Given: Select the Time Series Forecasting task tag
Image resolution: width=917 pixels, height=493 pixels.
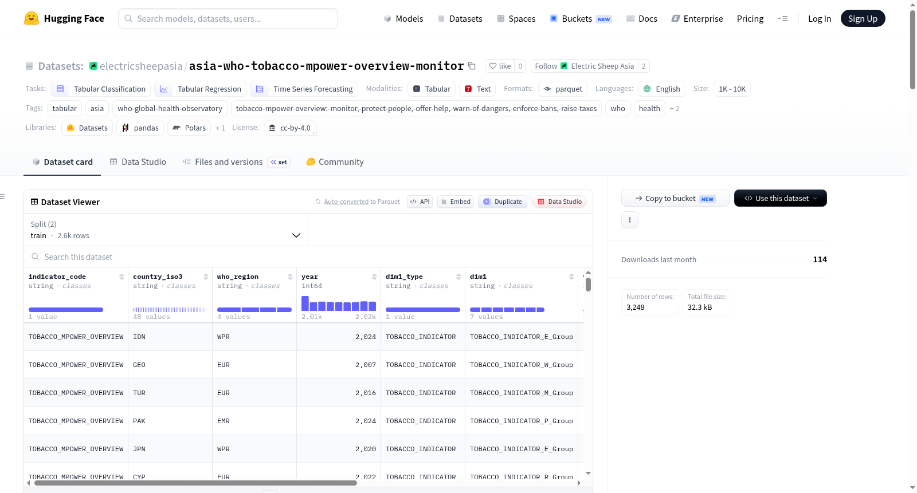Looking at the screenshot, I should click(x=304, y=89).
